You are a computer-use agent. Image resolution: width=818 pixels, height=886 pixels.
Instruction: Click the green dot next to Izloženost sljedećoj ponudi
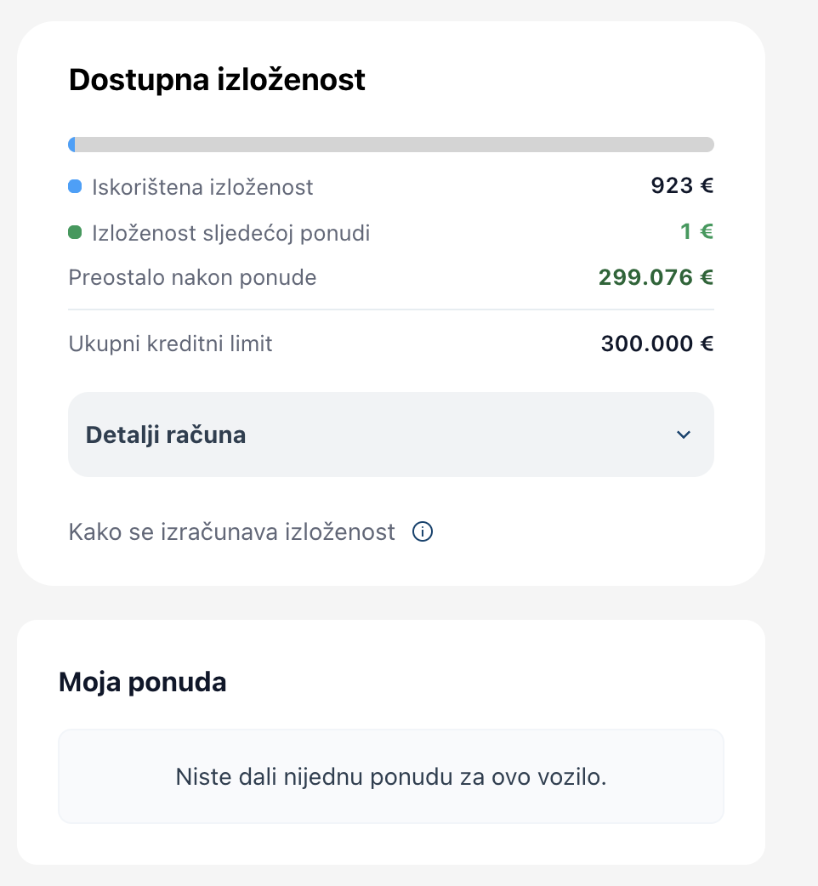75,232
